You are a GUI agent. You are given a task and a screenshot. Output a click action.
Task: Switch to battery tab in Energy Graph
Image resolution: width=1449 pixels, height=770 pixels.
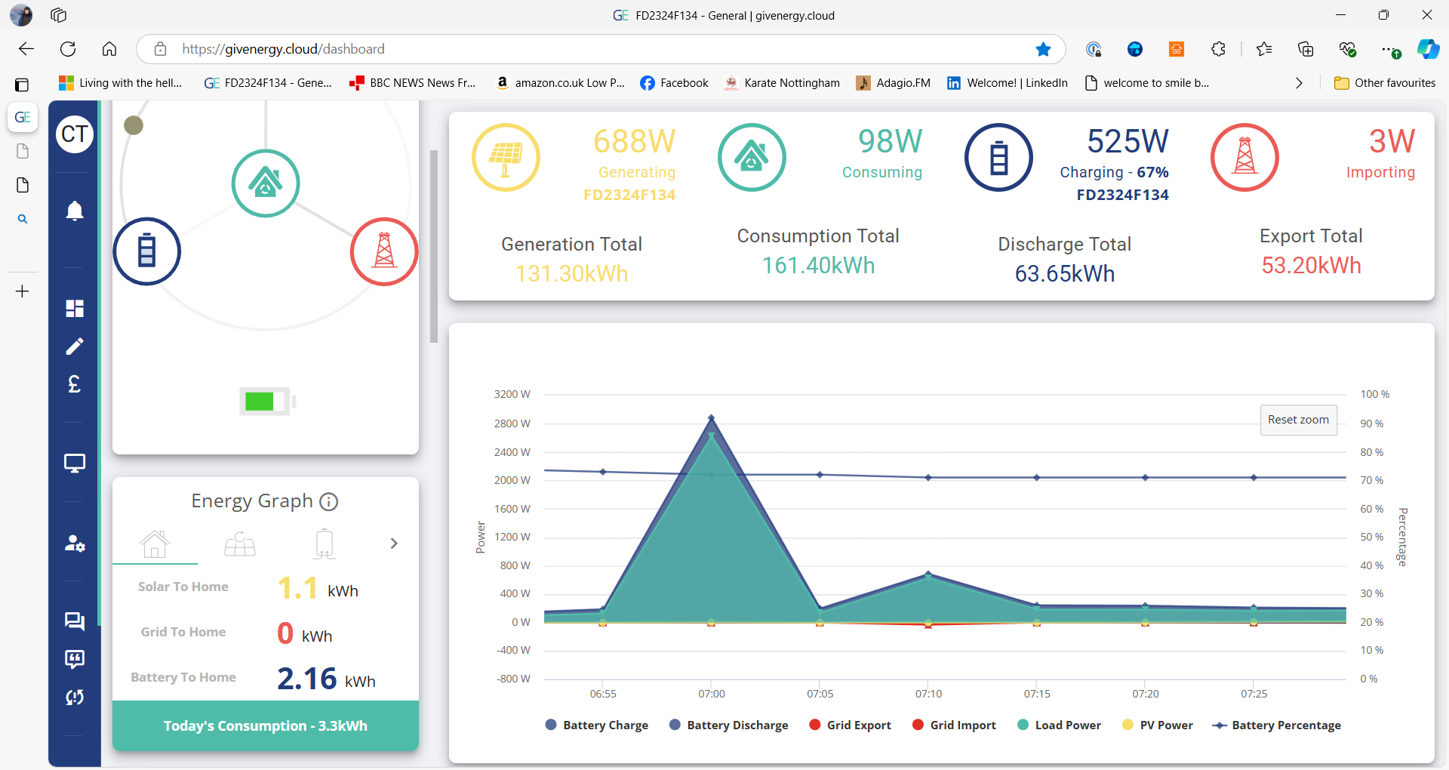pyautogui.click(x=325, y=544)
